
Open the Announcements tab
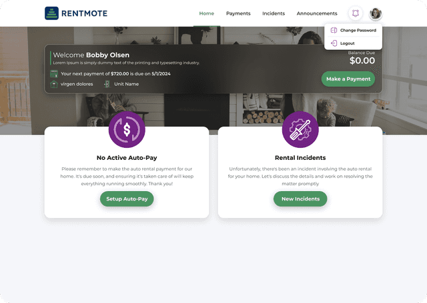317,13
